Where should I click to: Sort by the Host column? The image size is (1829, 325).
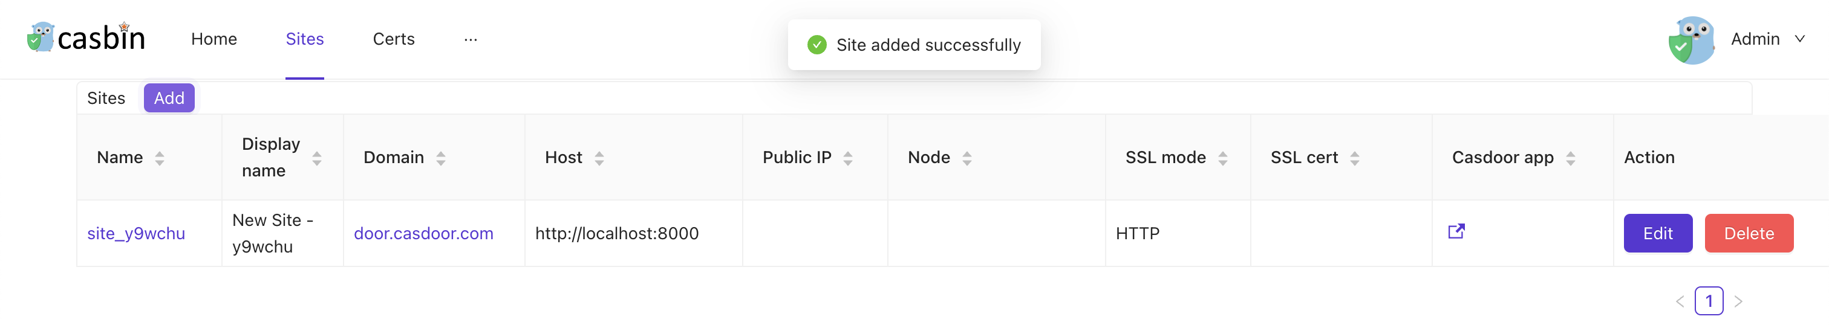point(599,158)
